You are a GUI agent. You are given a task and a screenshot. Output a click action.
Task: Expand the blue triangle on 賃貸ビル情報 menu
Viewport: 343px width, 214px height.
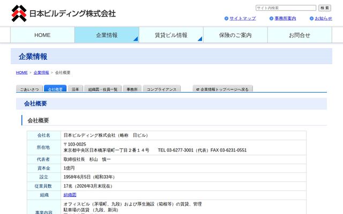pyautogui.click(x=200, y=39)
